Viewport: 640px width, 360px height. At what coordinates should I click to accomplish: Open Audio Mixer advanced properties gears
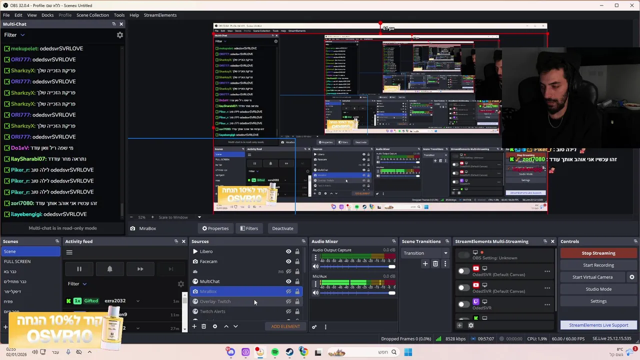coord(314,327)
